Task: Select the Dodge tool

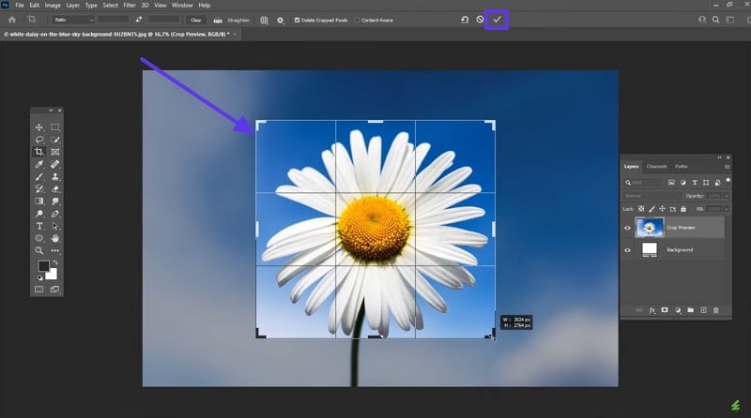Action: pos(38,214)
